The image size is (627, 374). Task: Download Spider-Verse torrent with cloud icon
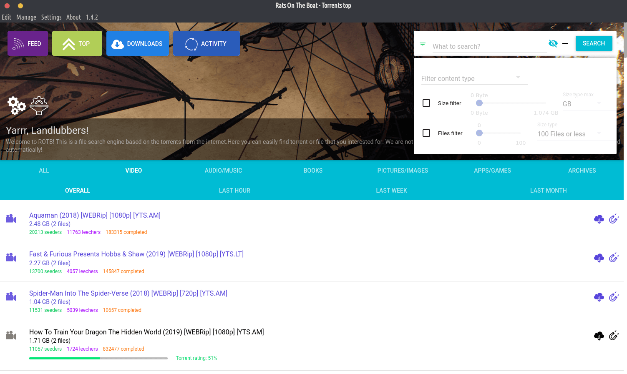tap(599, 297)
